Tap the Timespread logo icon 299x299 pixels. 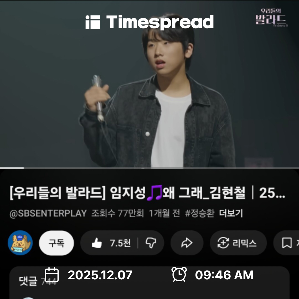point(93,22)
